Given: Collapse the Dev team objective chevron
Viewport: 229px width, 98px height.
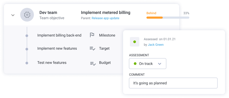Looking at the screenshot, I should (13, 15).
